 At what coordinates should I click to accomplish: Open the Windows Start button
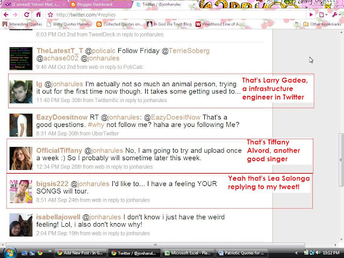(x=9, y=253)
